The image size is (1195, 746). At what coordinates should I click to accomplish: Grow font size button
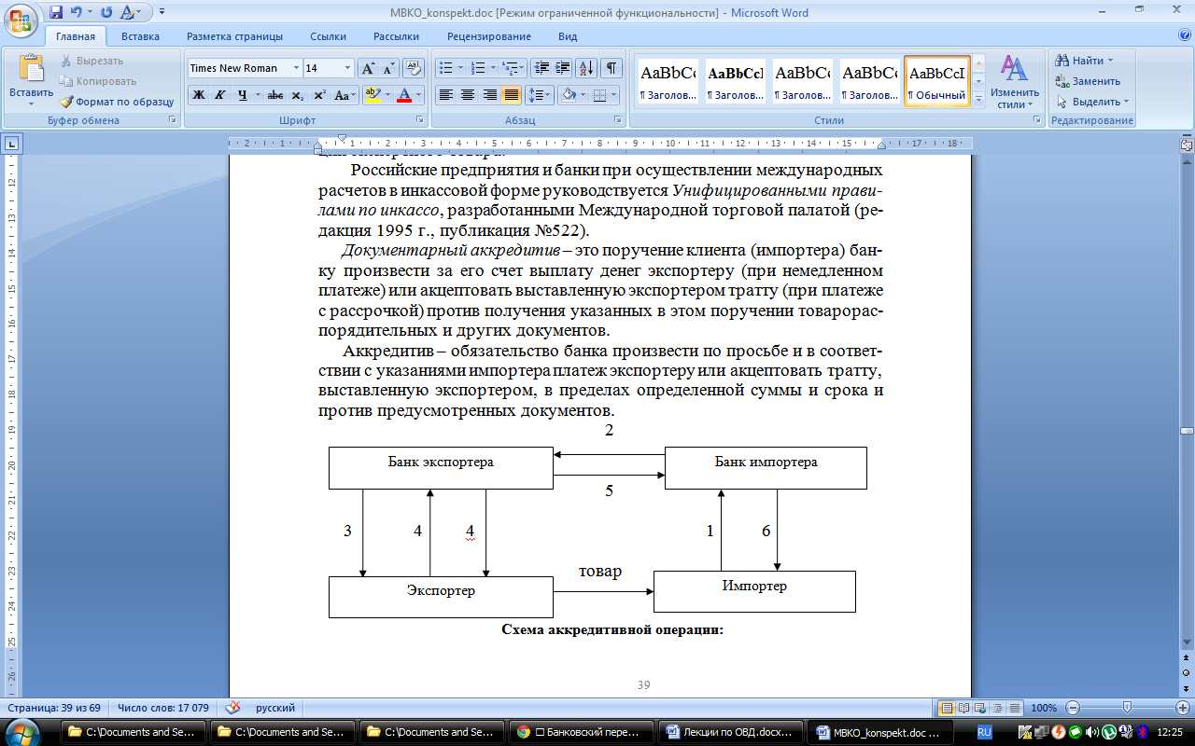click(368, 68)
